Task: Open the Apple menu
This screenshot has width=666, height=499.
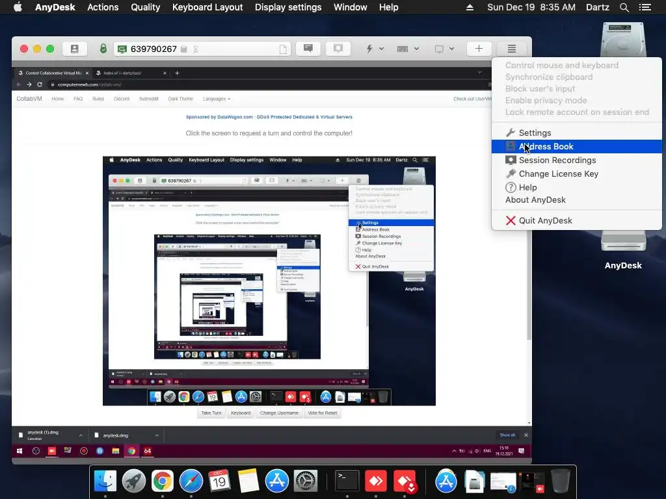Action: click(18, 7)
